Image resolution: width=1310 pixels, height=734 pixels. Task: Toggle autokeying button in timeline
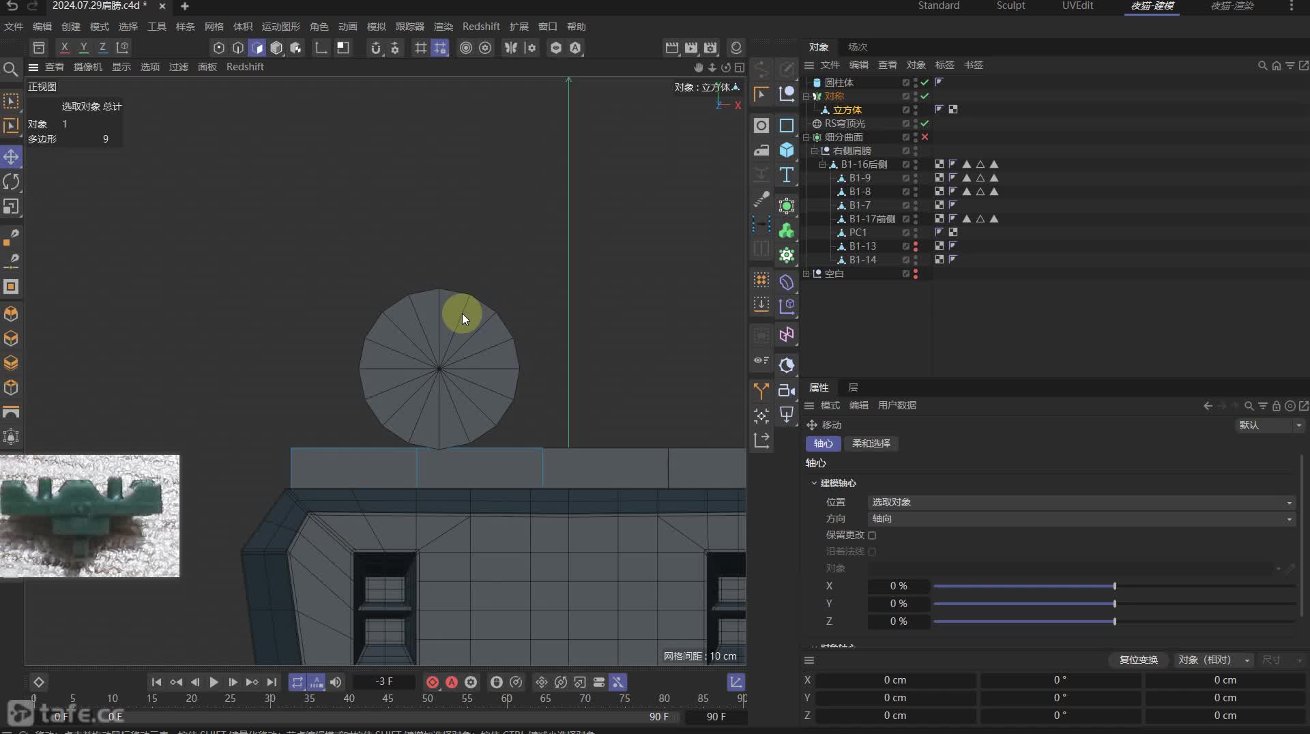click(x=452, y=682)
